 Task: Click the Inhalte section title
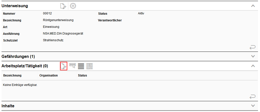8,106
